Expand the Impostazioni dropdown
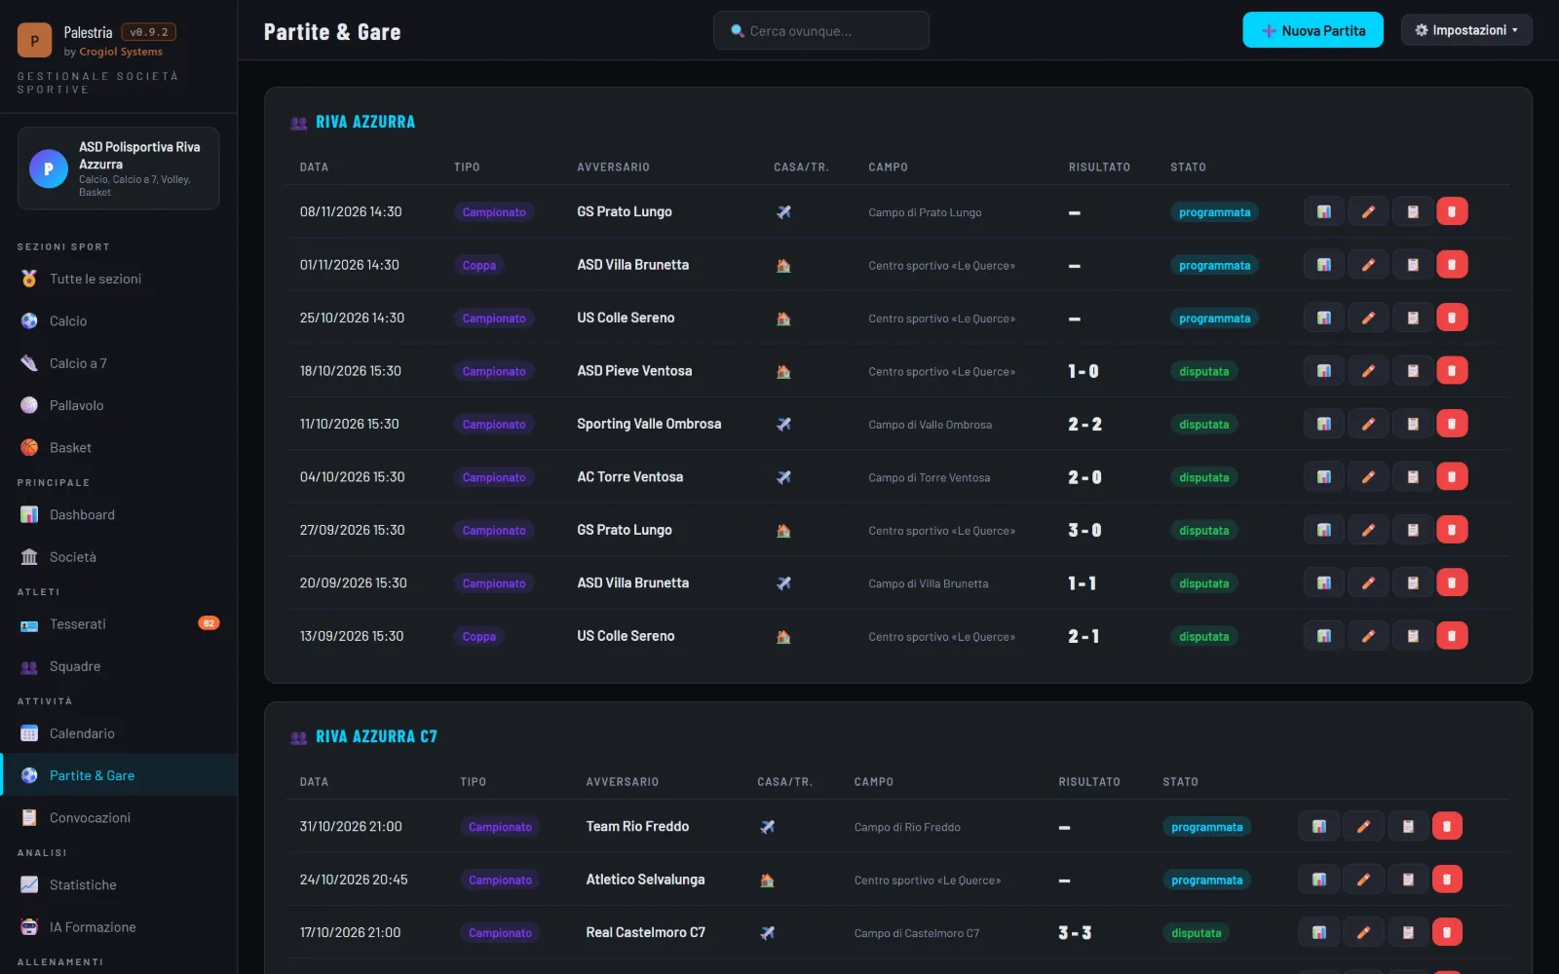Image resolution: width=1559 pixels, height=974 pixels. (x=1466, y=30)
